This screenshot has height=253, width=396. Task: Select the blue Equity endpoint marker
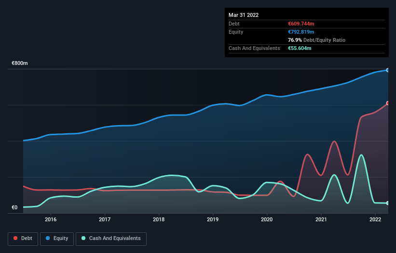click(388, 70)
